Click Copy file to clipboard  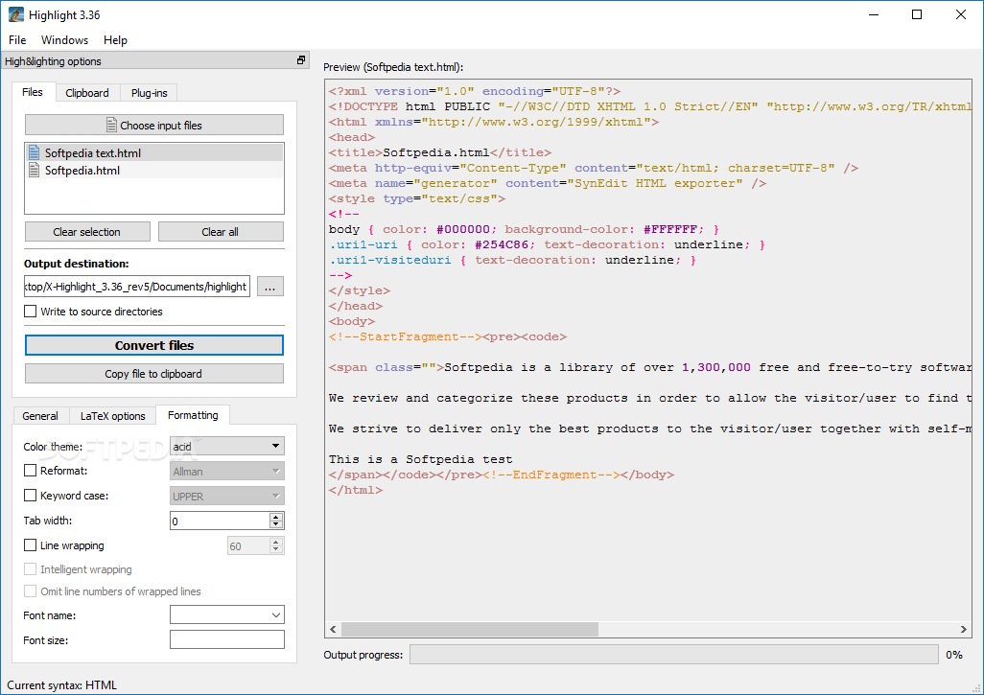(154, 373)
